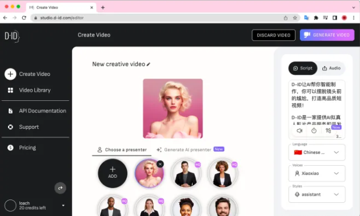
Task: Click the timer pause icon under script
Action: tap(314, 131)
